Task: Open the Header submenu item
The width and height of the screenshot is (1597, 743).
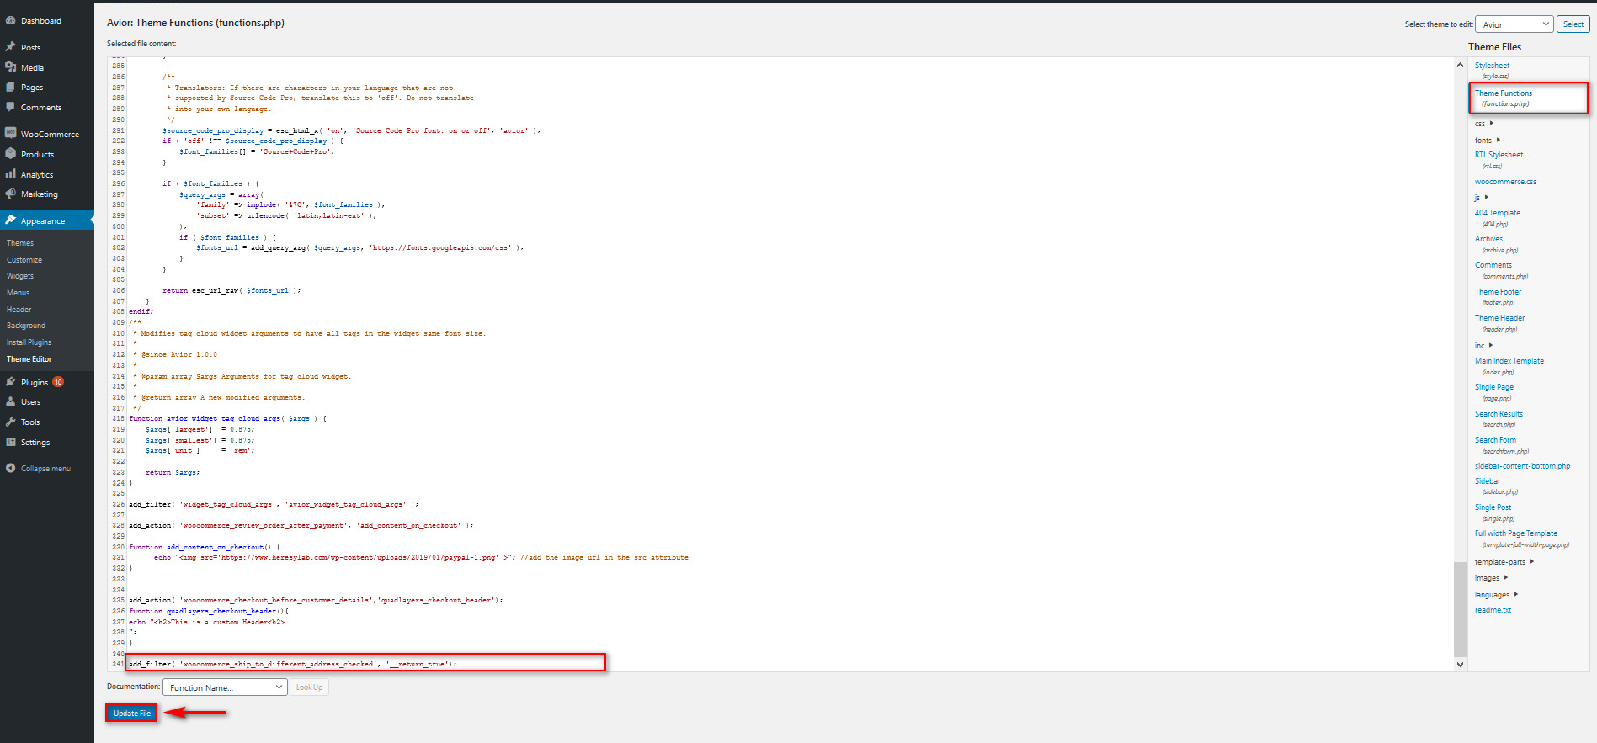Action: tap(19, 310)
